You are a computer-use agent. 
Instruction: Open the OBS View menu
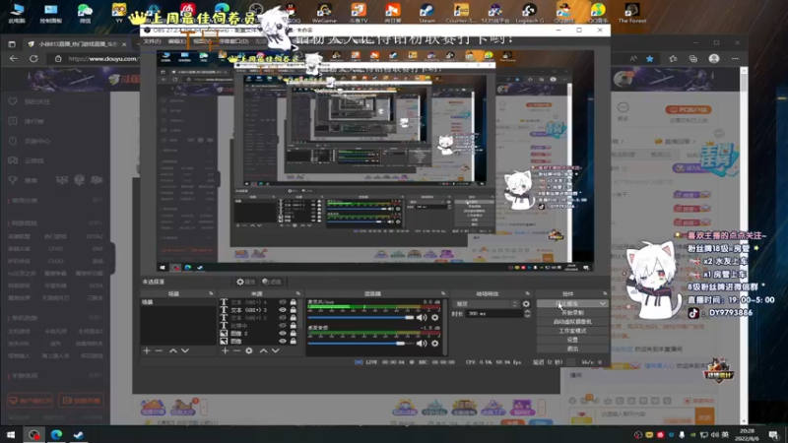point(202,41)
